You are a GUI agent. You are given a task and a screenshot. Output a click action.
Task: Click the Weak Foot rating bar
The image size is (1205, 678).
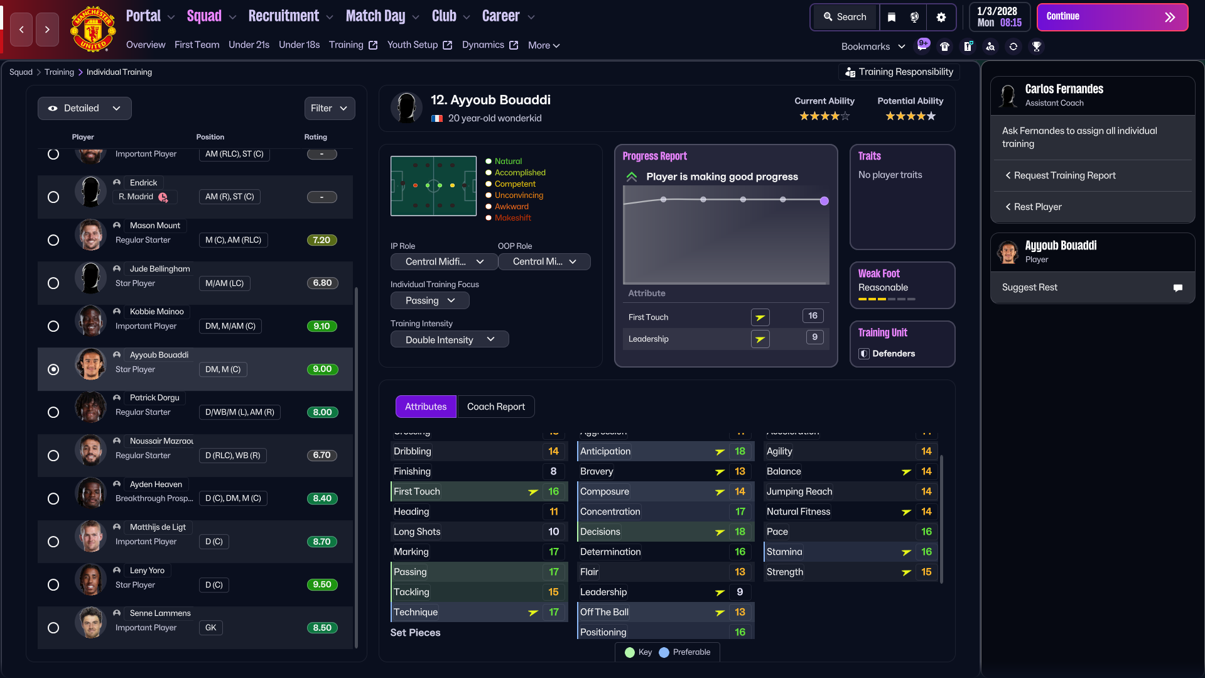pos(887,299)
